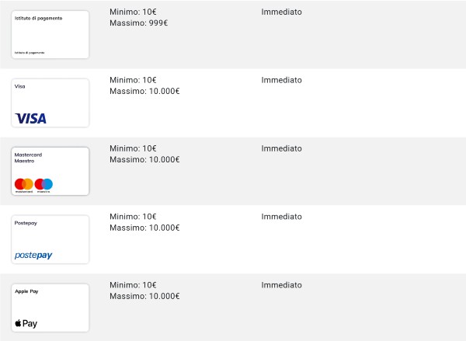Click the "Massimo: 999€" limit text

click(x=139, y=23)
